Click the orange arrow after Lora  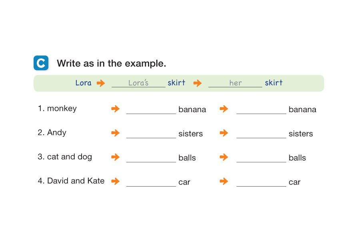[x=101, y=83]
